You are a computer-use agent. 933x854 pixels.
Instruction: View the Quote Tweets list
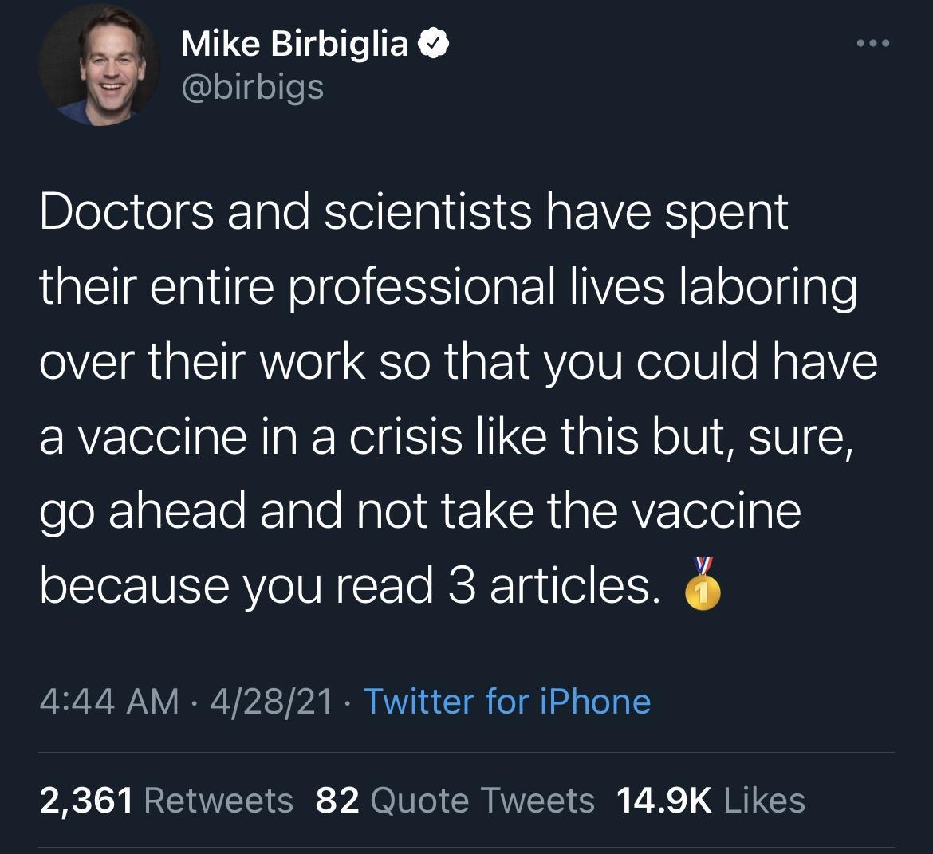click(482, 800)
